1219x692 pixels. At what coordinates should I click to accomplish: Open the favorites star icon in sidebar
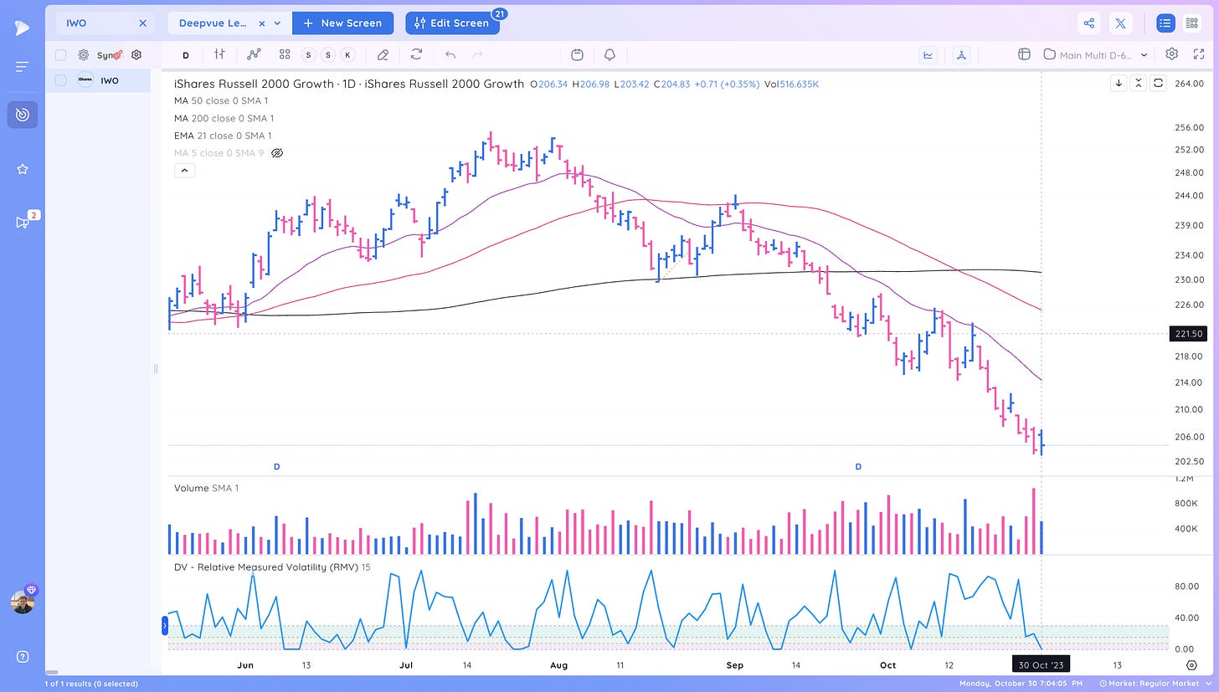click(x=22, y=169)
